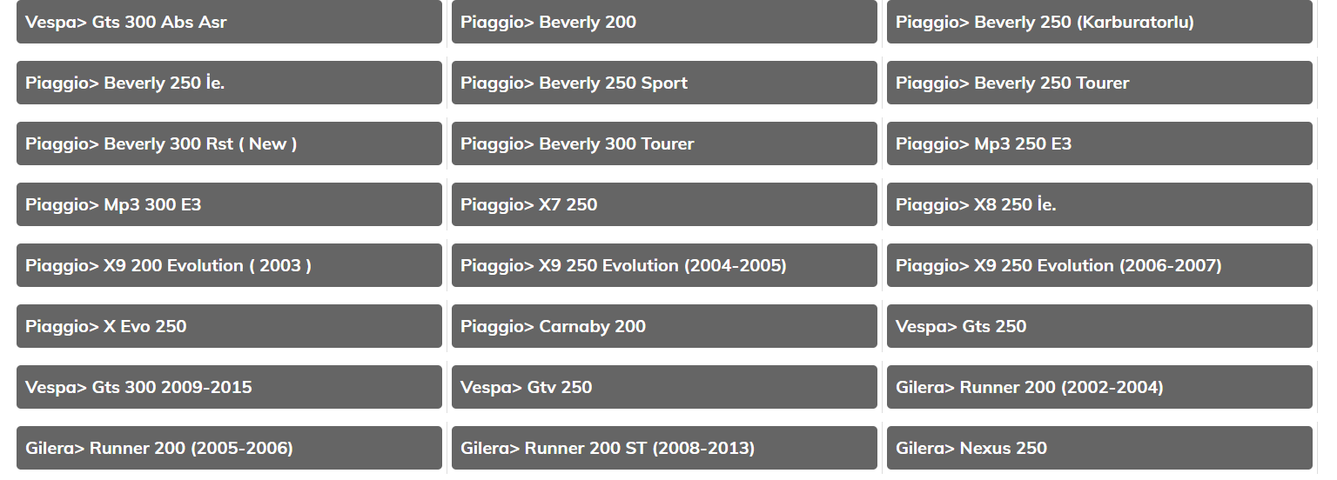Open Piaggio X9 250 Evolution (2004-2005)

tap(664, 265)
